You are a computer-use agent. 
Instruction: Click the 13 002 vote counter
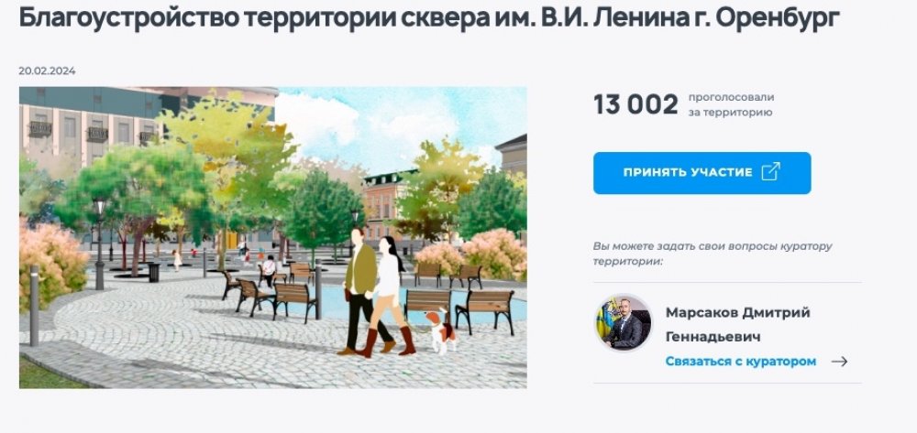point(635,105)
